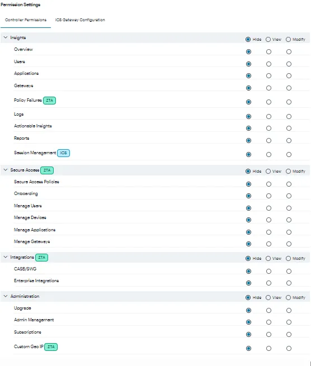Screen dimensions: 311x366
Task: Set Integrations section to Modify
Action: pos(288,258)
